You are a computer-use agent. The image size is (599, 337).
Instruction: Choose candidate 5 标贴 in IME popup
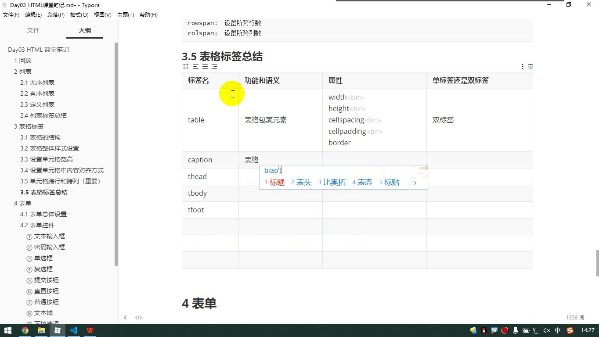(389, 182)
